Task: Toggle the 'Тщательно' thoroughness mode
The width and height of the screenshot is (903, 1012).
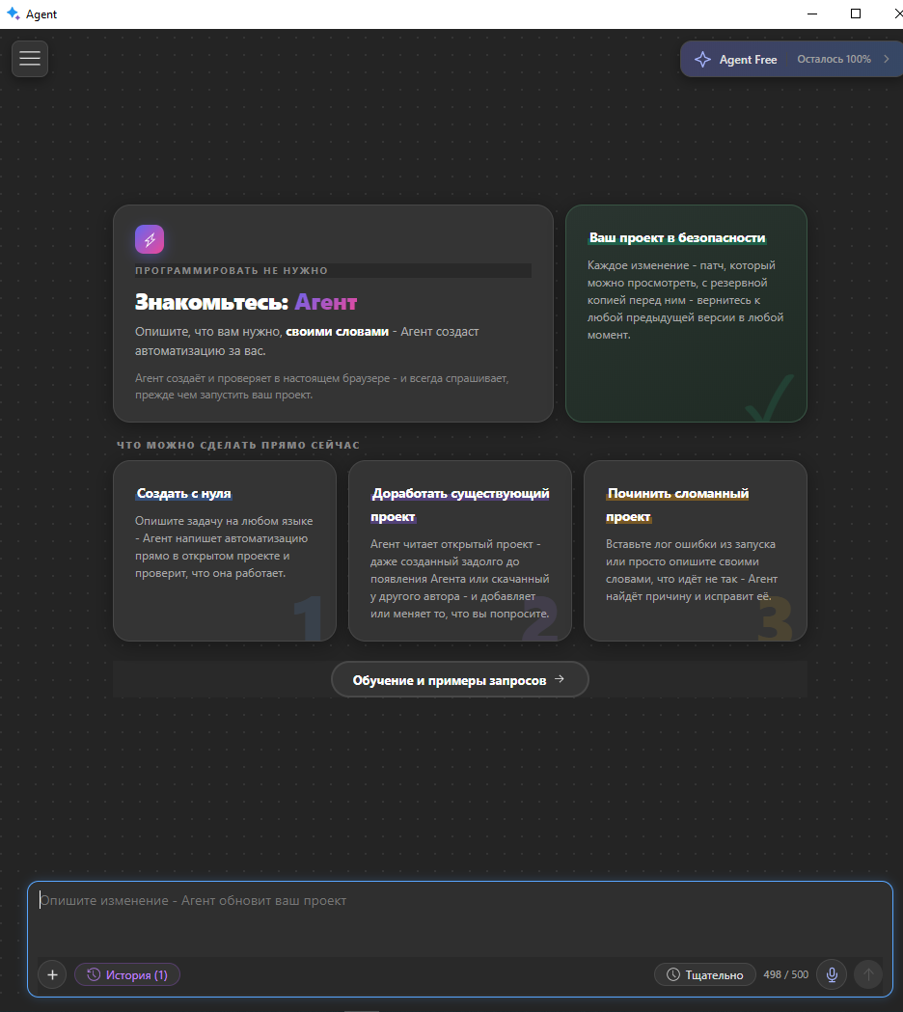Action: [x=705, y=974]
